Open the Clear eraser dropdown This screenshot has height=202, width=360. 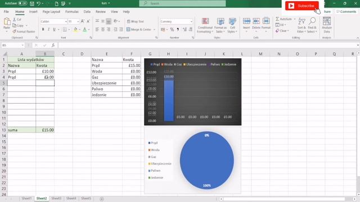point(282,31)
